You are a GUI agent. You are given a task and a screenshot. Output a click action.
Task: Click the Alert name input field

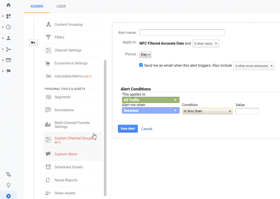pyautogui.click(x=182, y=33)
